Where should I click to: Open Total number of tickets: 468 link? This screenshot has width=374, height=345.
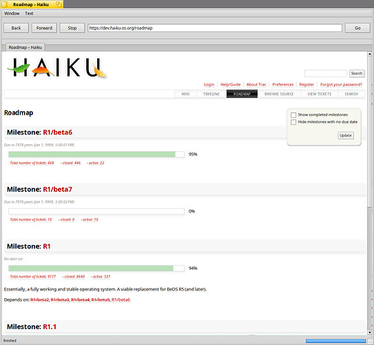[x=32, y=163]
